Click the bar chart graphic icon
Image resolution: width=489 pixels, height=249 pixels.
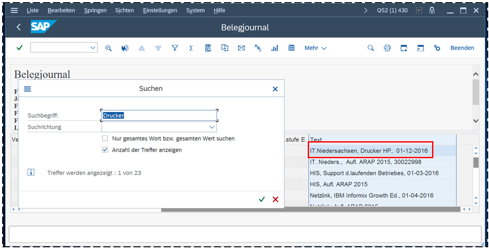tap(275, 48)
